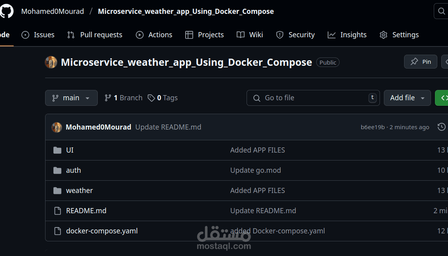
Task: Click the weather folder icon
Action: click(x=57, y=191)
